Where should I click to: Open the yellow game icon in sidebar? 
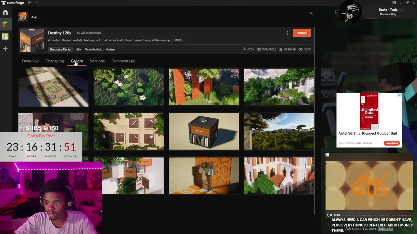coord(5,36)
